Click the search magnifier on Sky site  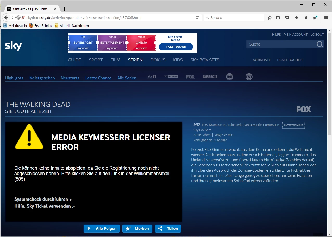(x=320, y=44)
